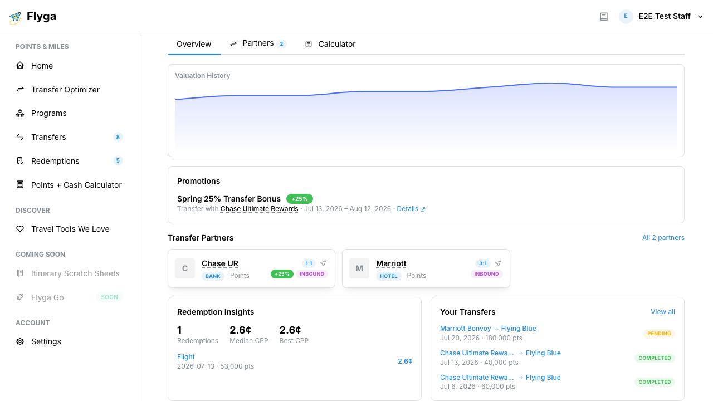Click Flying Blue in the Jul 20 transfer
The image size is (713, 401).
[519, 329]
